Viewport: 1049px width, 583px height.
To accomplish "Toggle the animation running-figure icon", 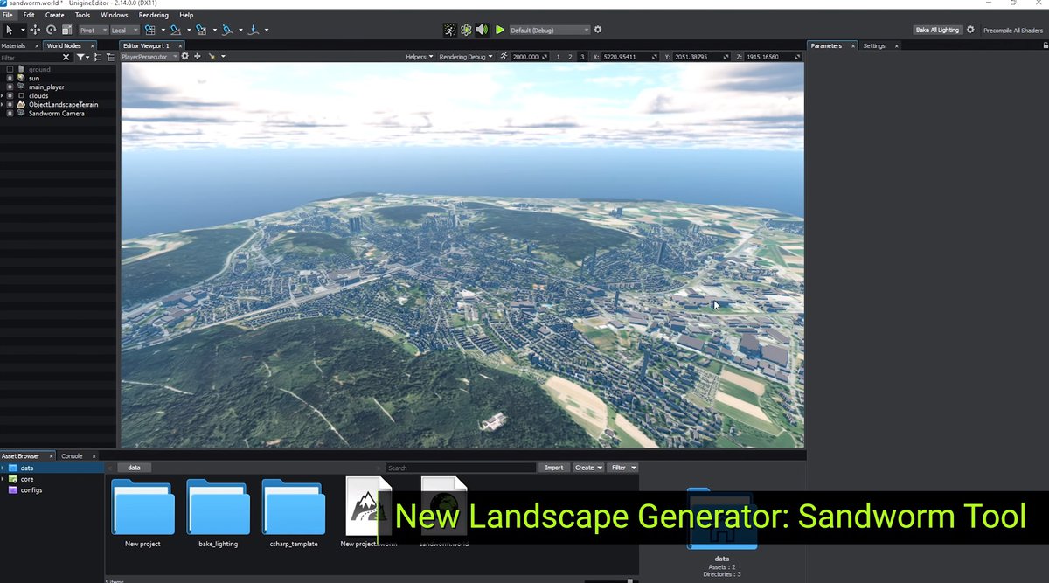I will click(449, 30).
